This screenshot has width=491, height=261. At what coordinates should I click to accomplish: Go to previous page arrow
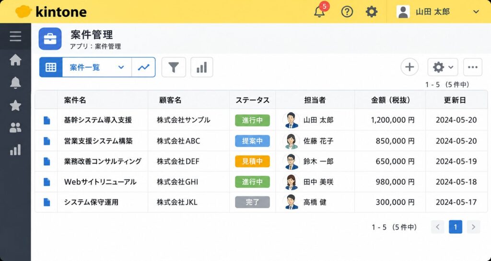point(438,227)
